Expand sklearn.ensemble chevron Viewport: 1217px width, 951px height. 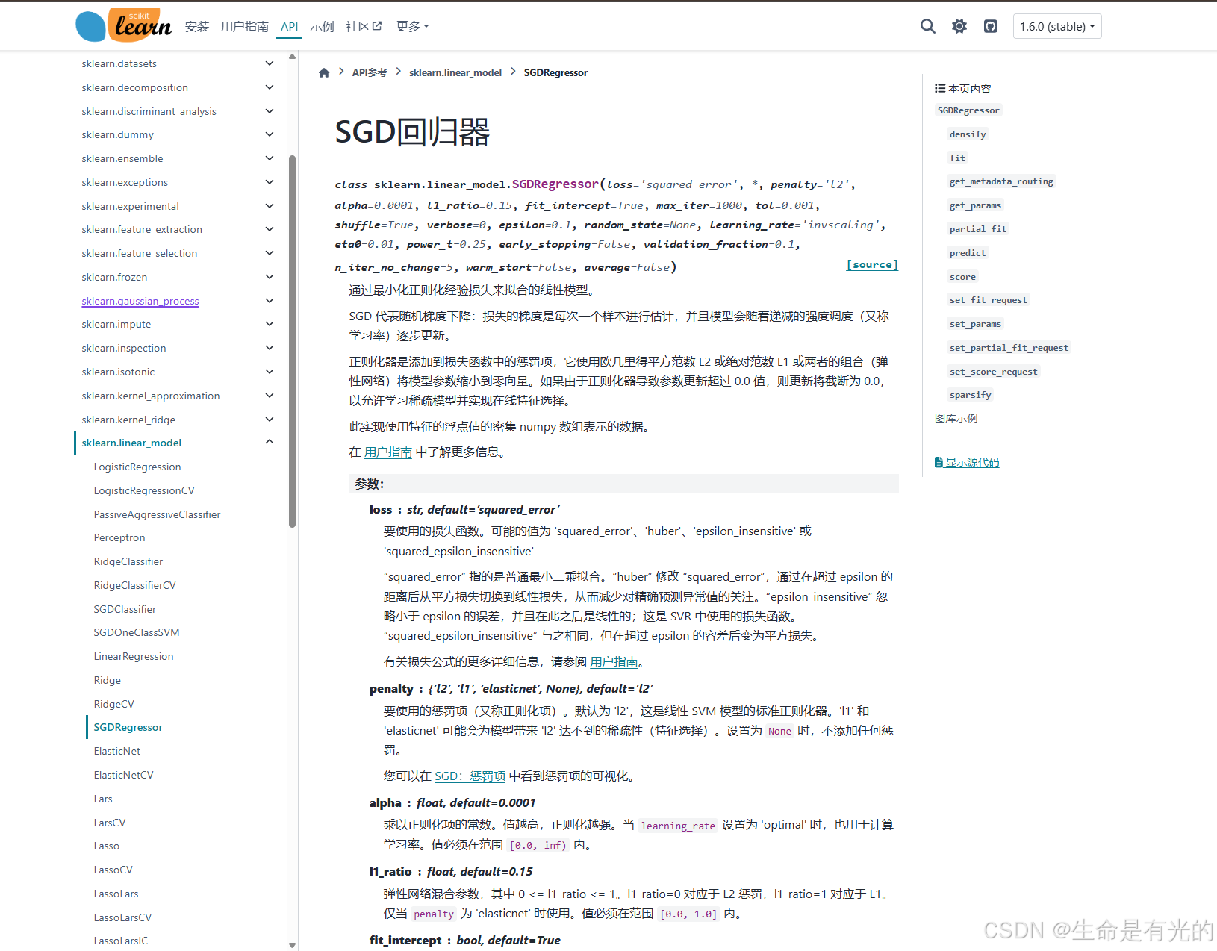pos(270,158)
